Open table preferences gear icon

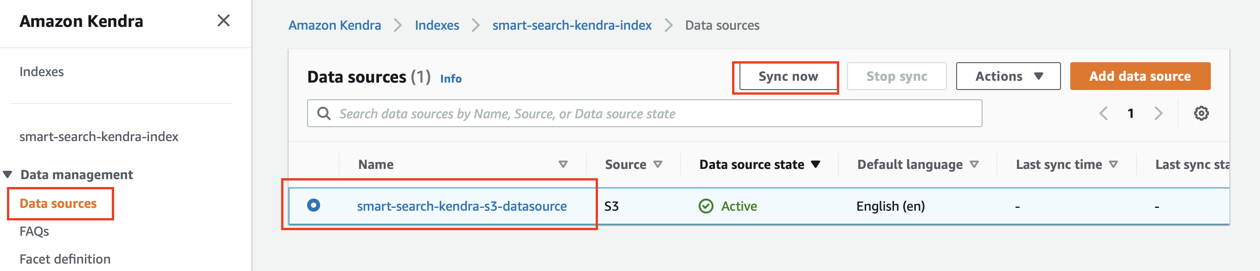coord(1201,114)
